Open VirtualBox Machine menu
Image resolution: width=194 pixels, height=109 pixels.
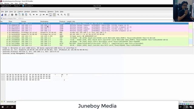tap(7, 3)
